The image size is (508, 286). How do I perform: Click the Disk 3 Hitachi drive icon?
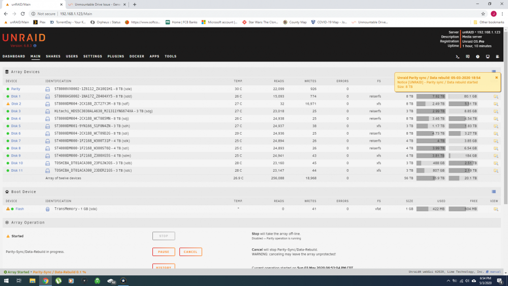pos(48,111)
